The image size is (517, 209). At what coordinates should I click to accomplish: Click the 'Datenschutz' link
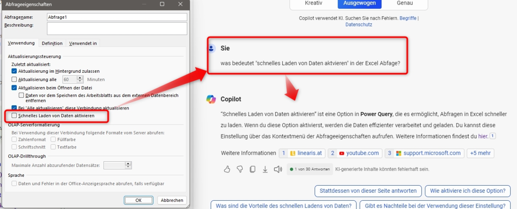[359, 25]
